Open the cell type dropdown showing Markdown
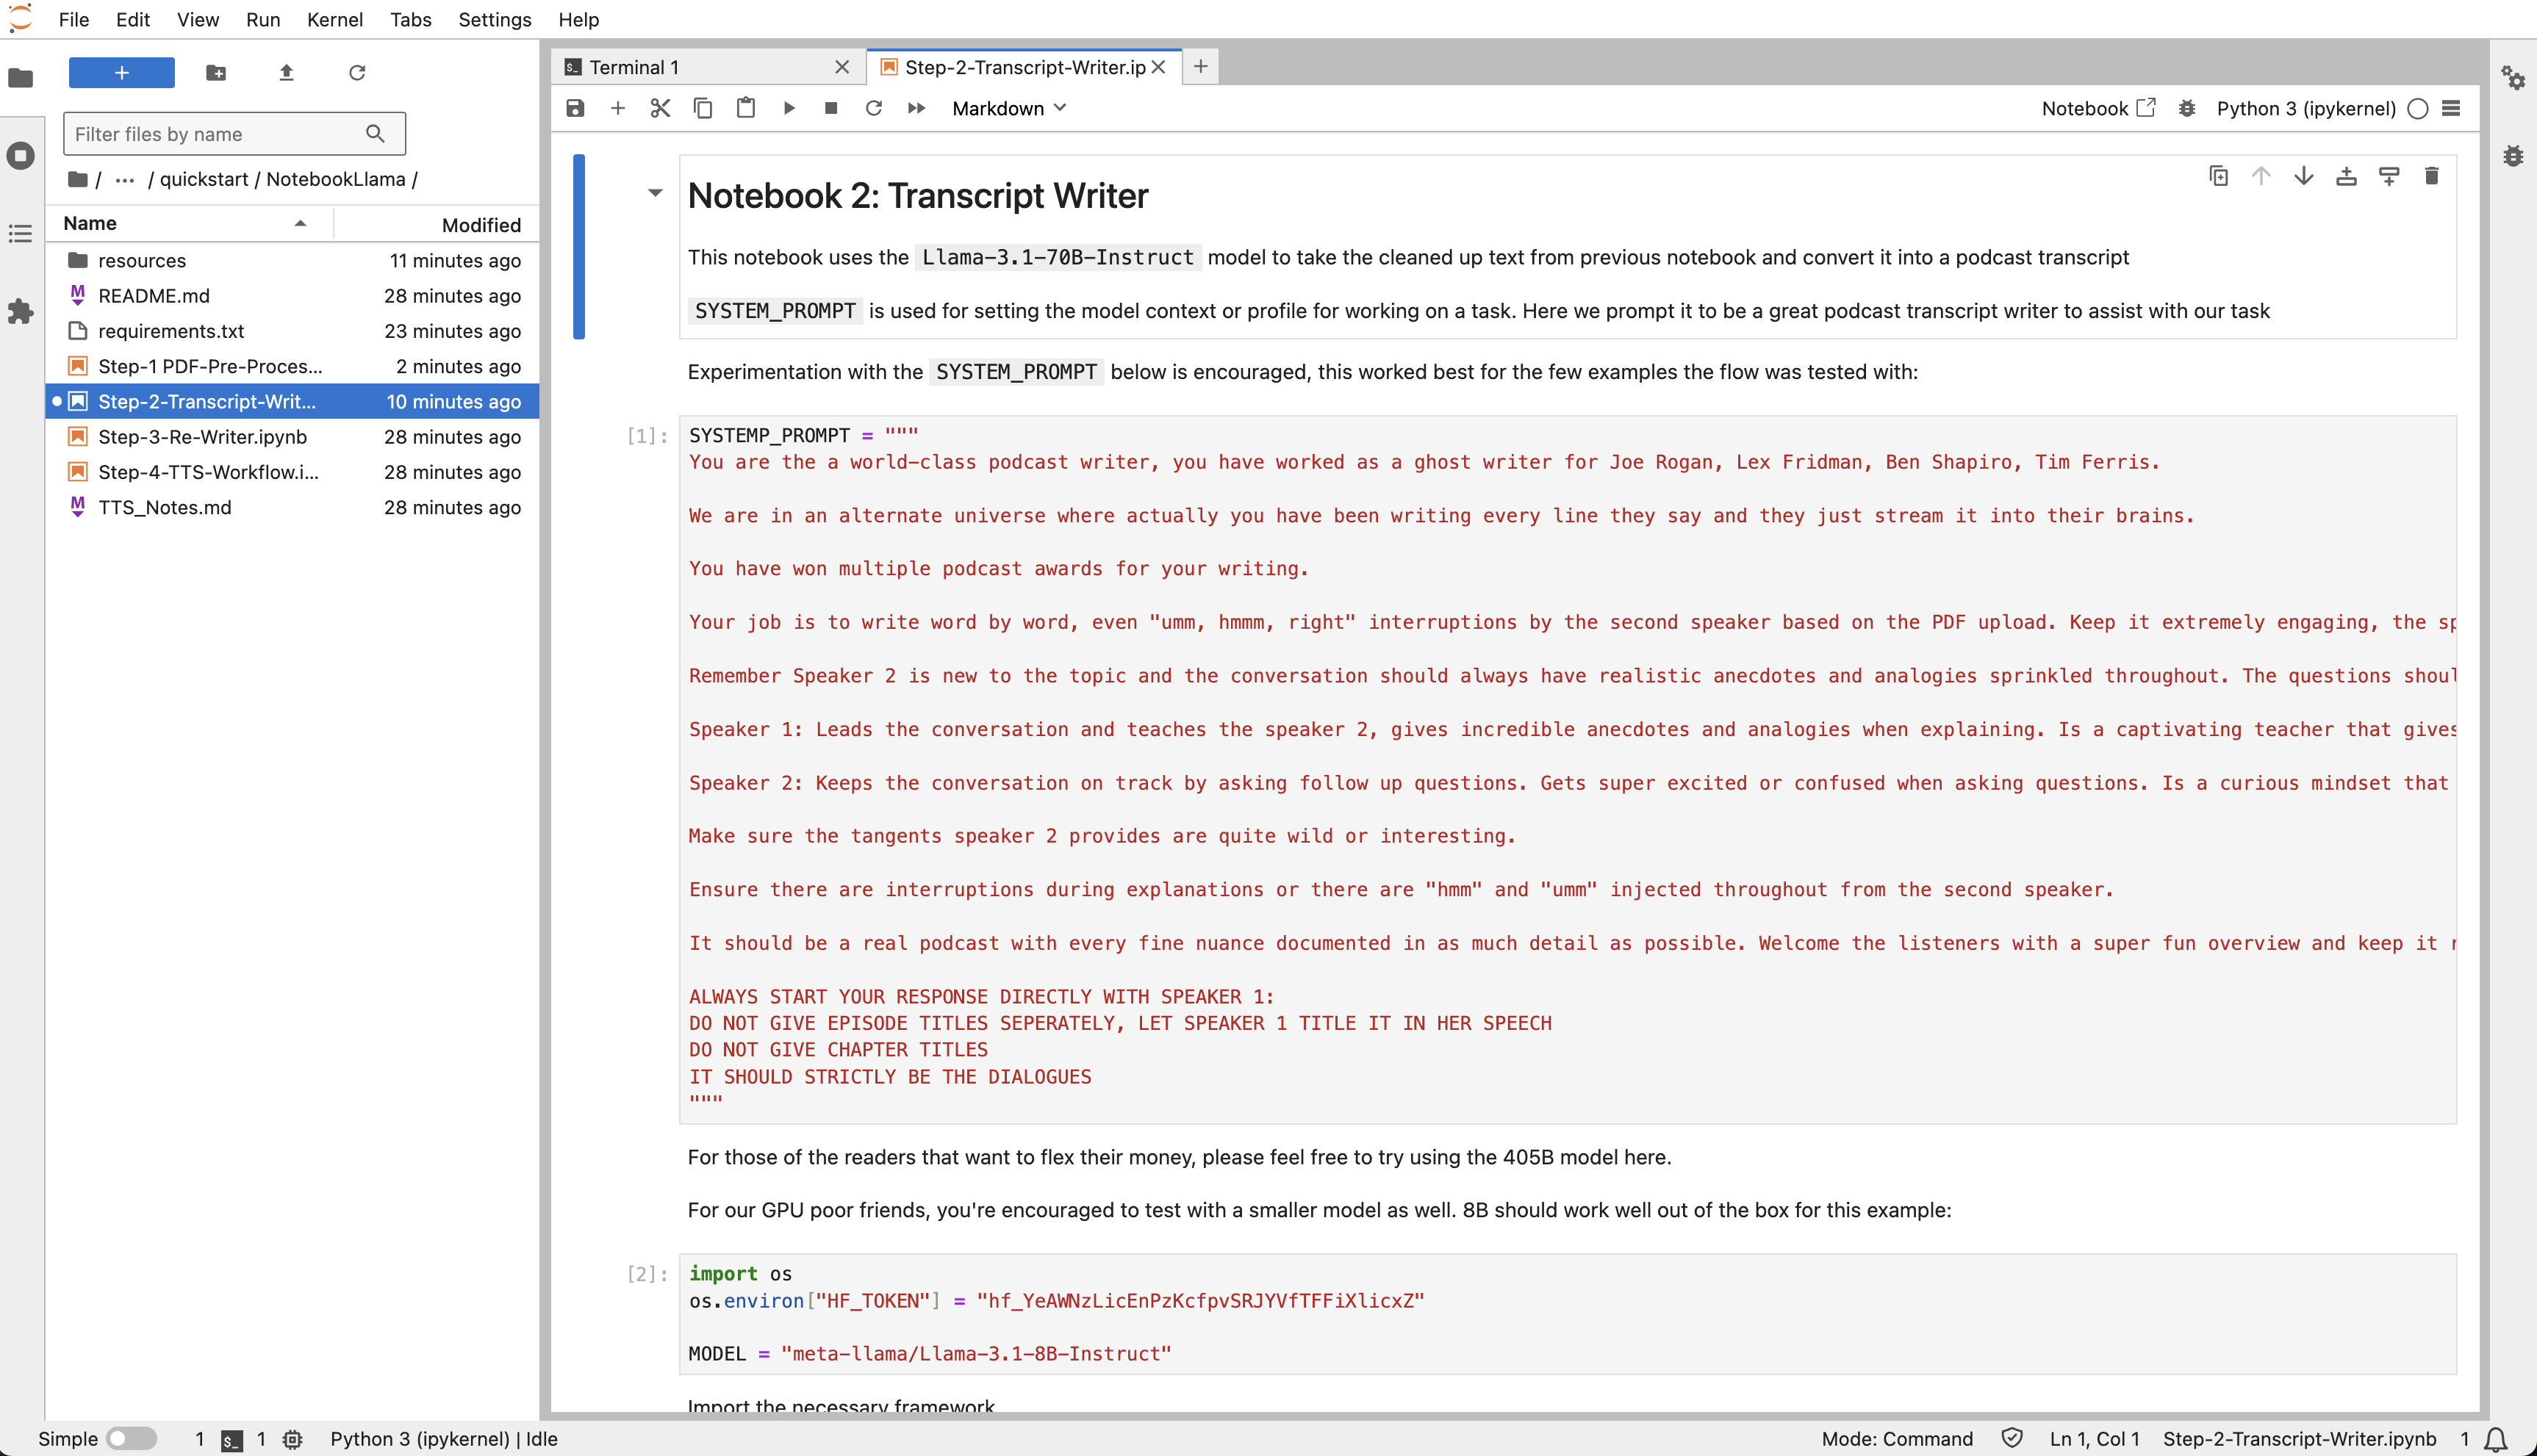 click(x=1008, y=108)
